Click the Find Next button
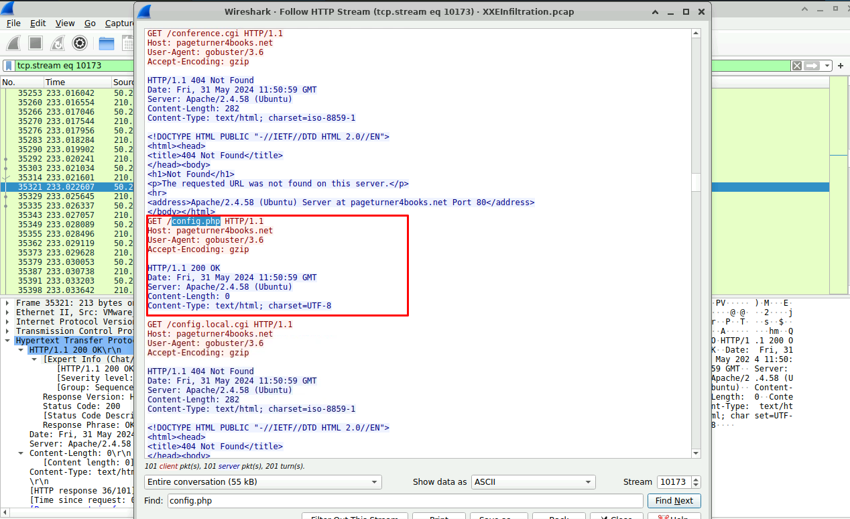Viewport: 850px width, 519px height. 674,501
